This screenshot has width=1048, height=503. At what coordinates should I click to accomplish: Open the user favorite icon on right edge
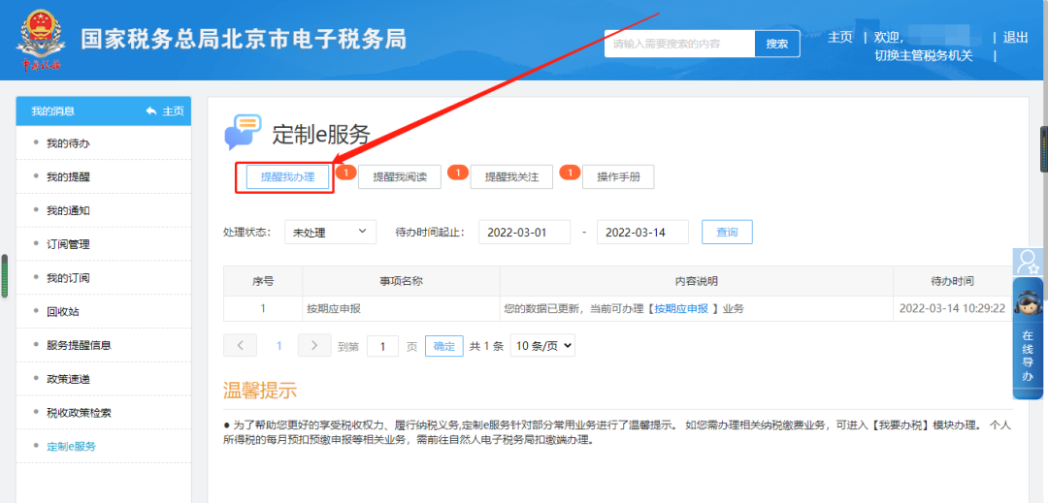tap(1027, 262)
